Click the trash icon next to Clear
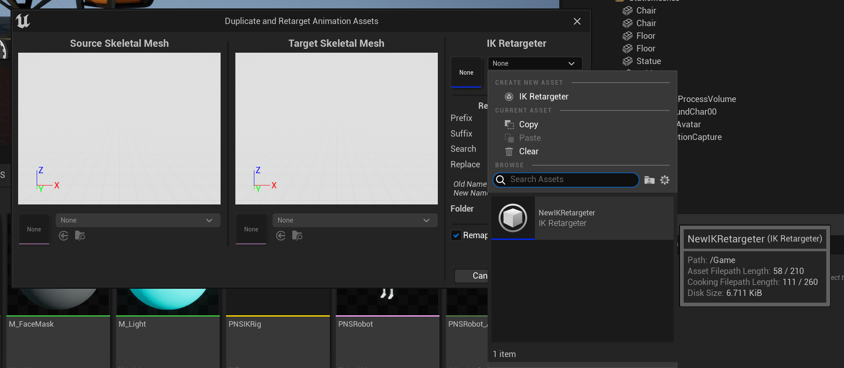 point(509,151)
